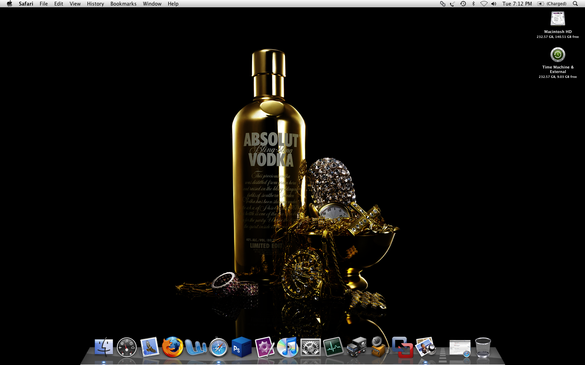Open Finder from the Dock
Image resolution: width=585 pixels, height=365 pixels.
[104, 347]
